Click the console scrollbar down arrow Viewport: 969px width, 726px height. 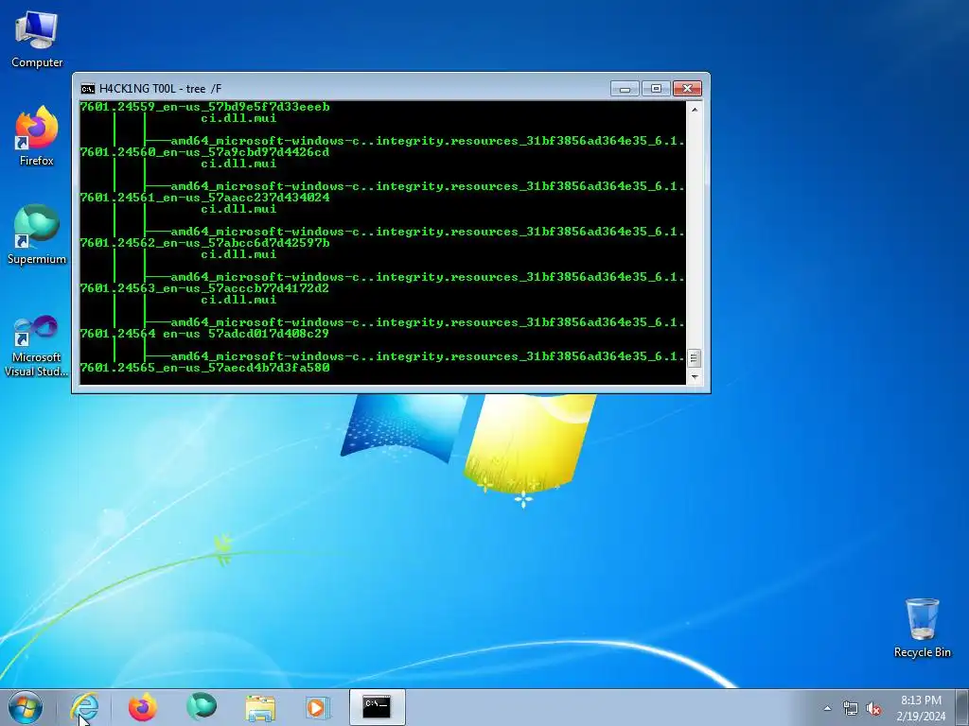694,376
